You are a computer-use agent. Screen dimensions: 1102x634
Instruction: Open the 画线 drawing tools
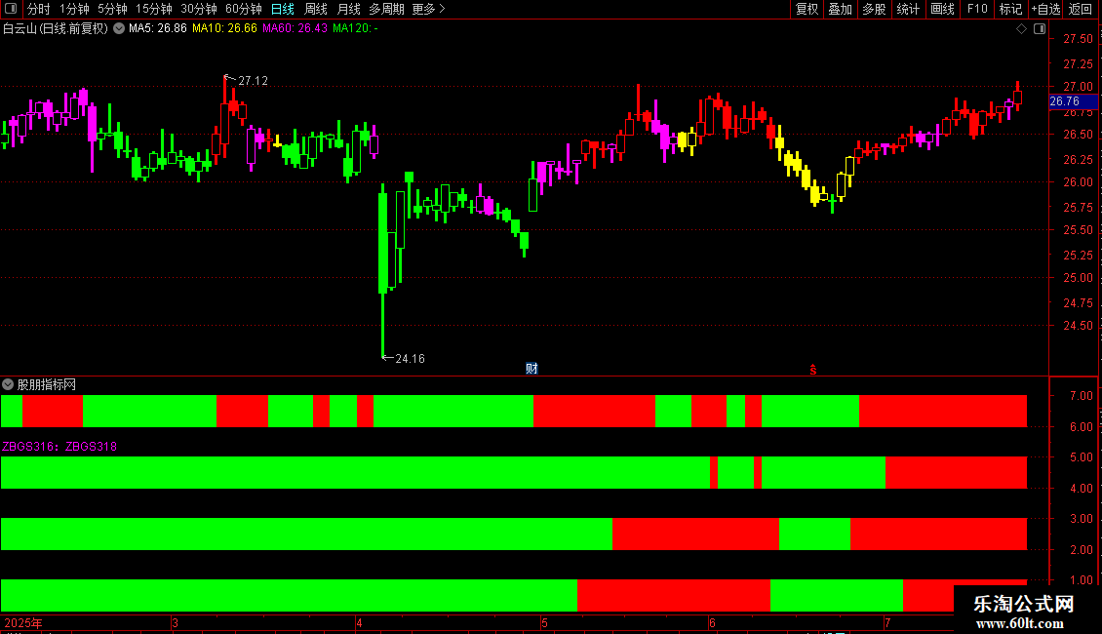[942, 9]
